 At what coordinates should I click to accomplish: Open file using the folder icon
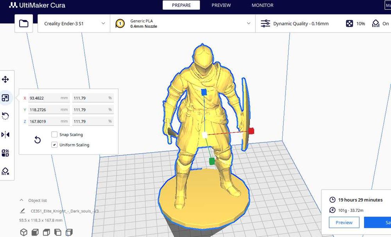tap(24, 23)
